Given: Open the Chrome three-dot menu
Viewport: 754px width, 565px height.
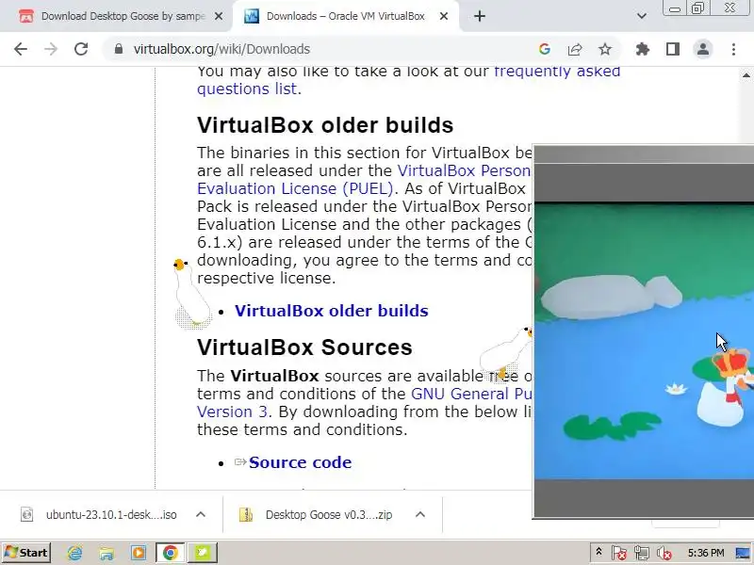Looking at the screenshot, I should (x=733, y=49).
